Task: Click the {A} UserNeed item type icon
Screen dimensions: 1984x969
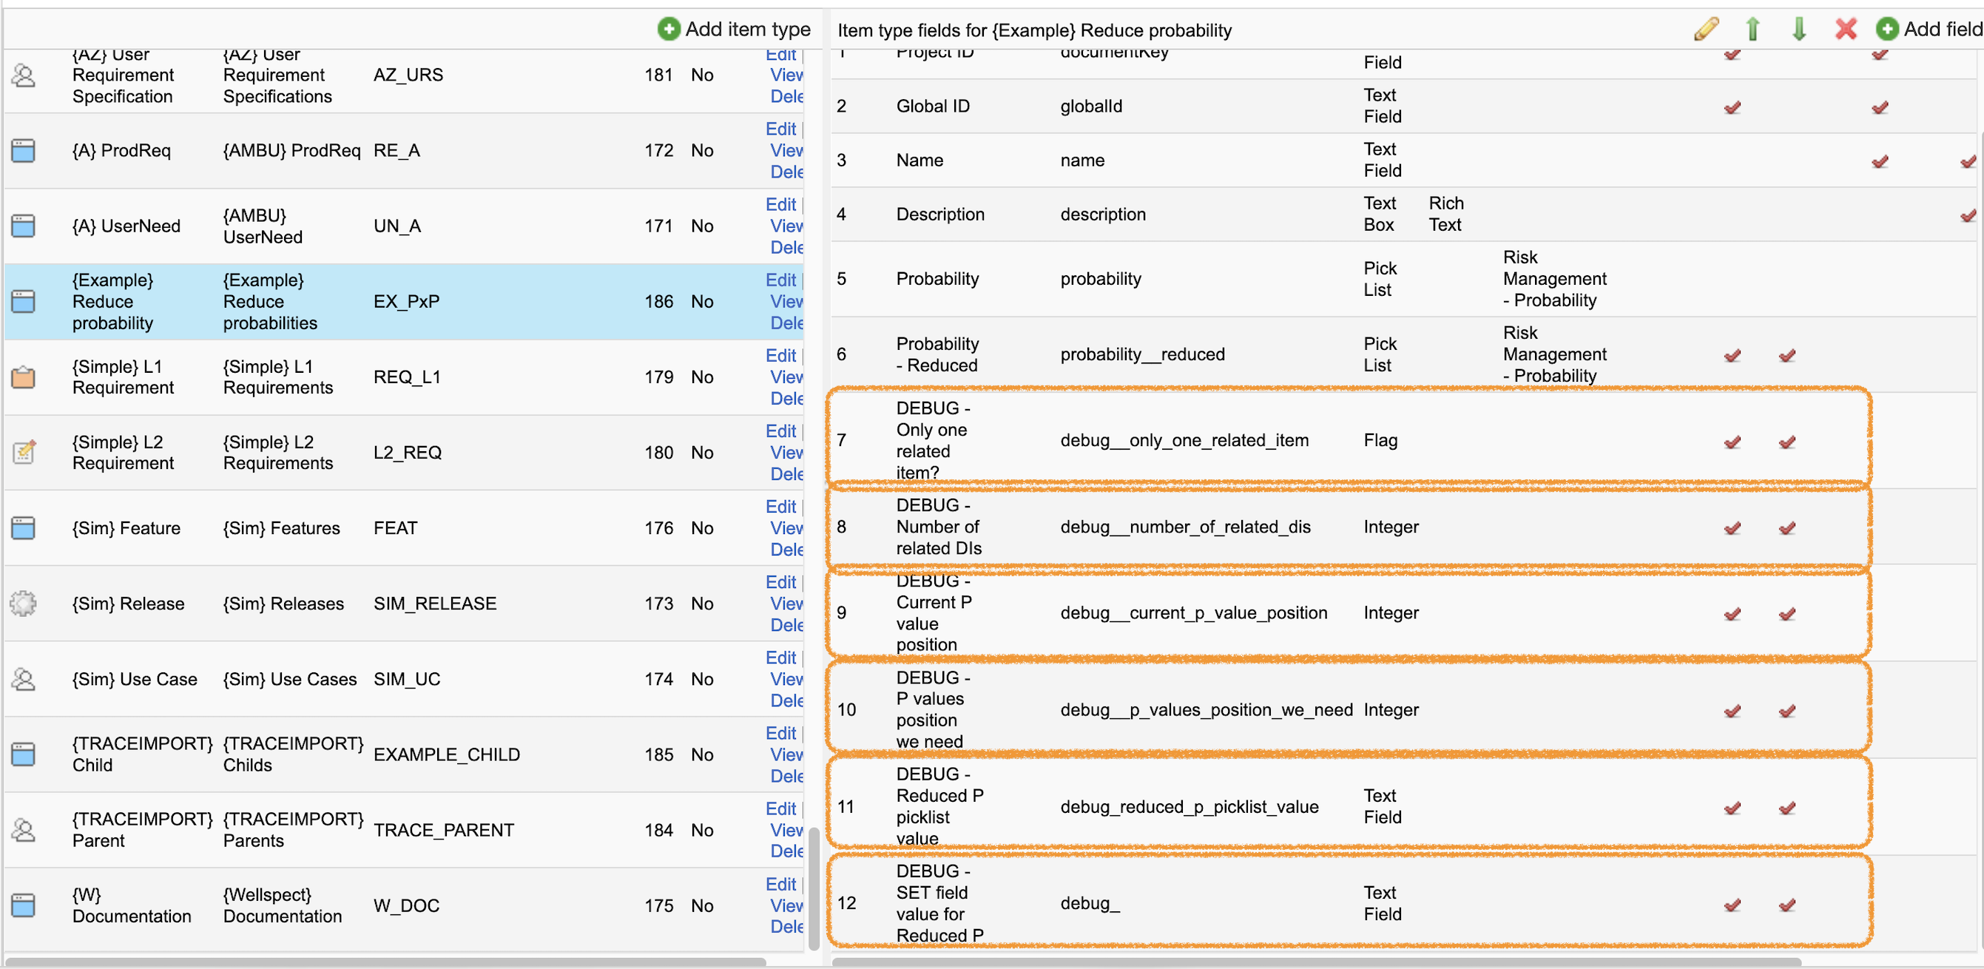Action: click(24, 226)
